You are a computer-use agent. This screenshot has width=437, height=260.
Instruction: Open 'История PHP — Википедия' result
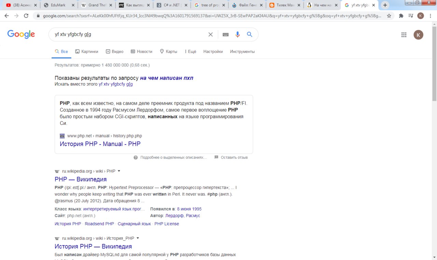pos(93,246)
